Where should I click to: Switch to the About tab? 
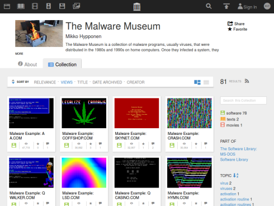[27, 64]
